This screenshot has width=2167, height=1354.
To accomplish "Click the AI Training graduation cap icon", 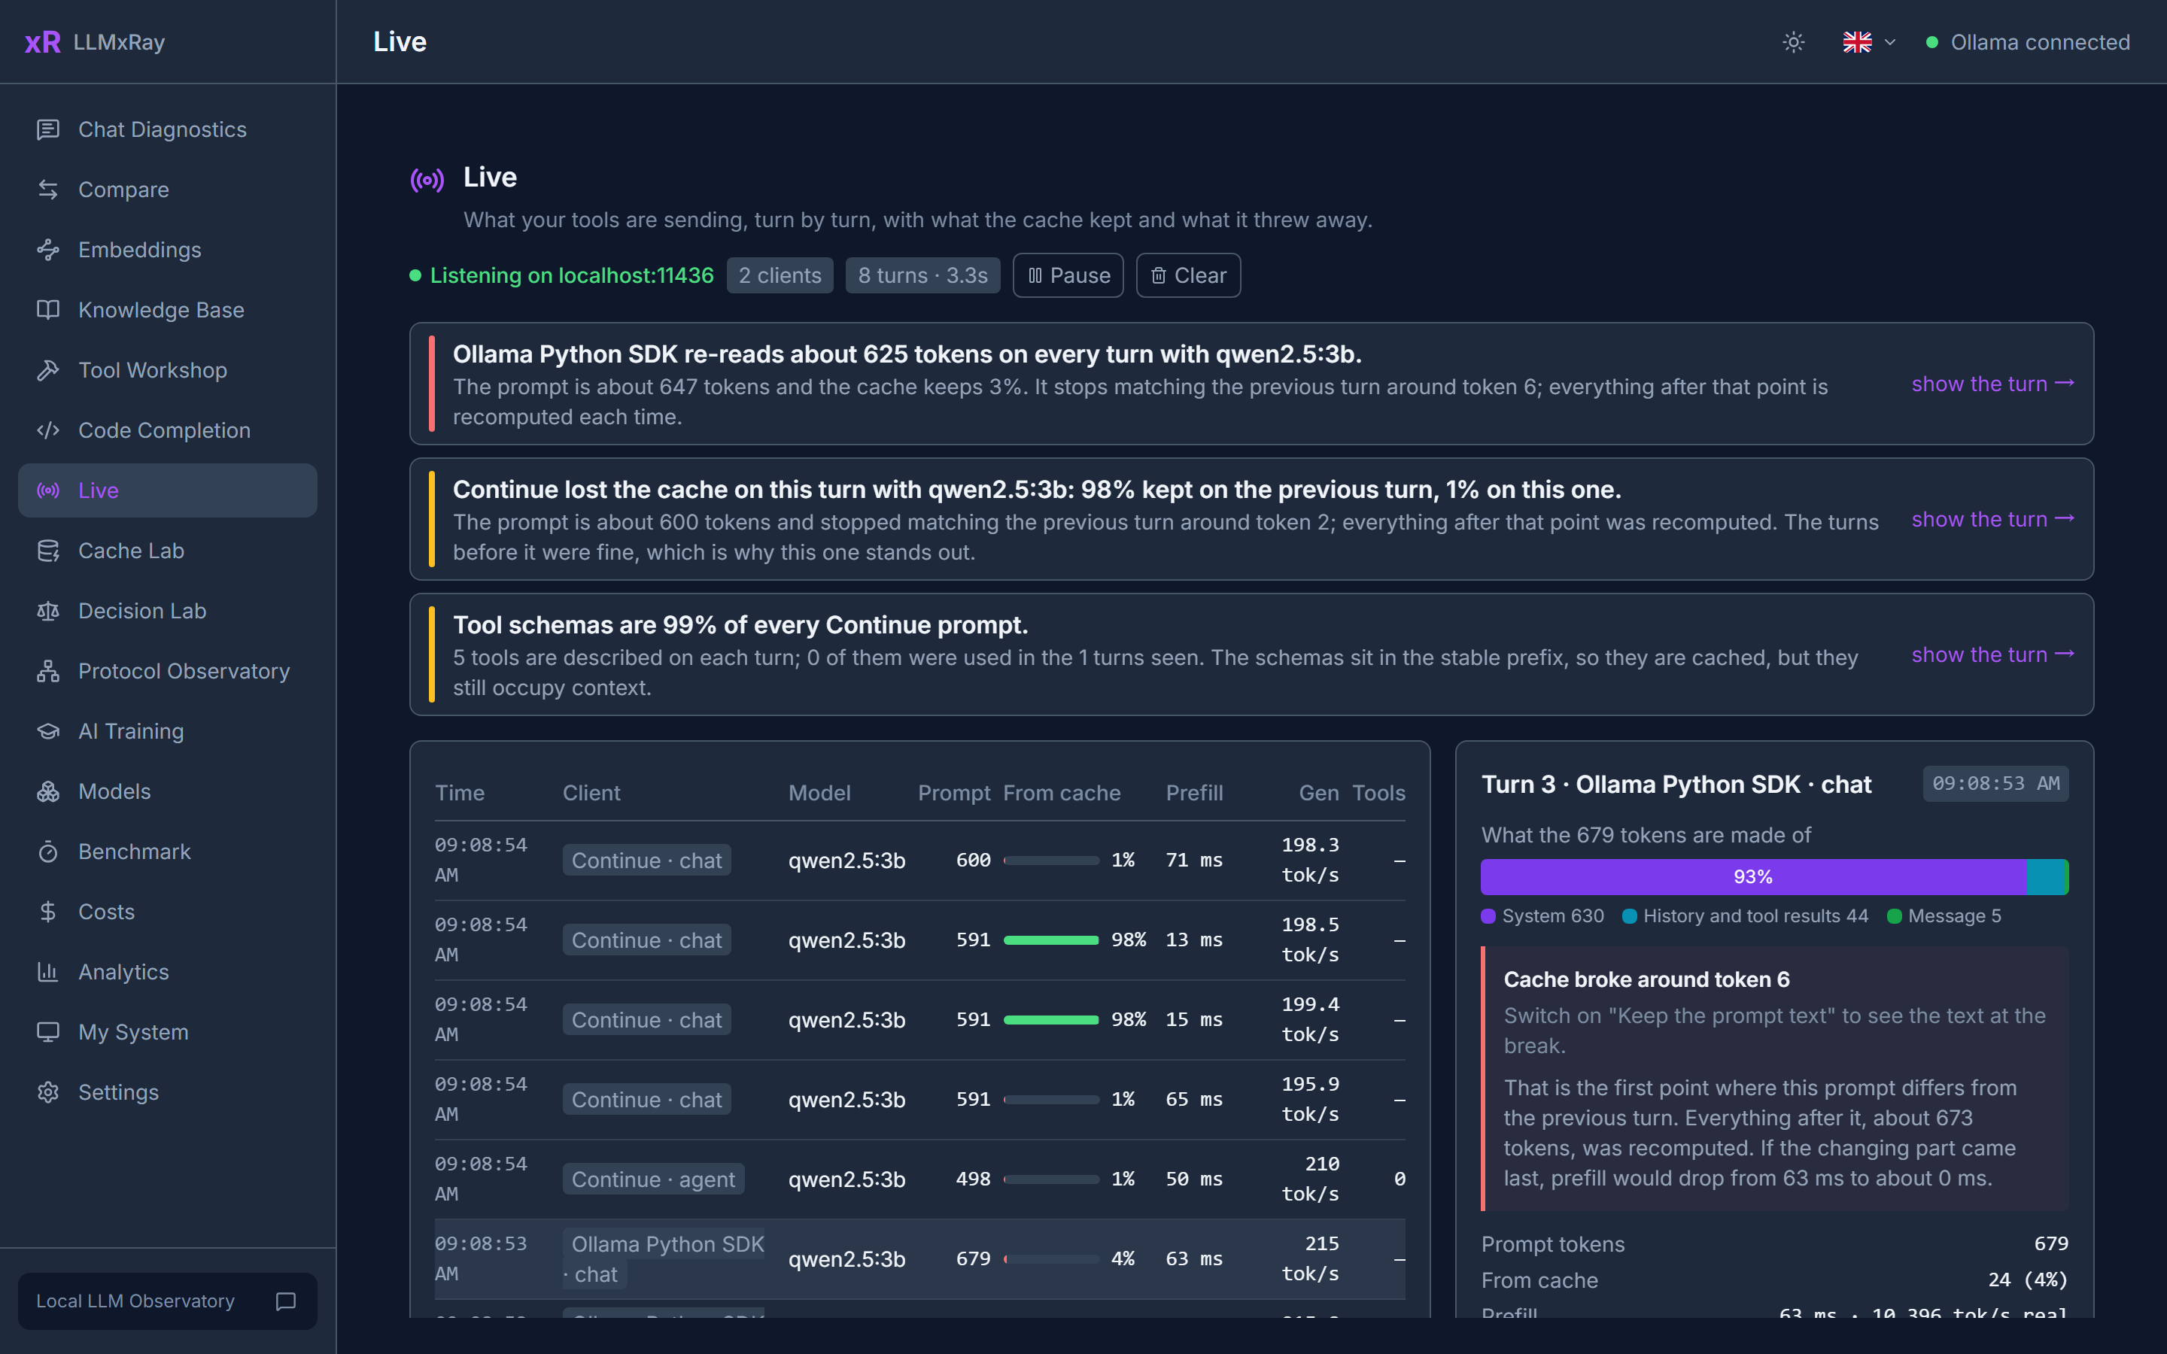I will pos(48,730).
